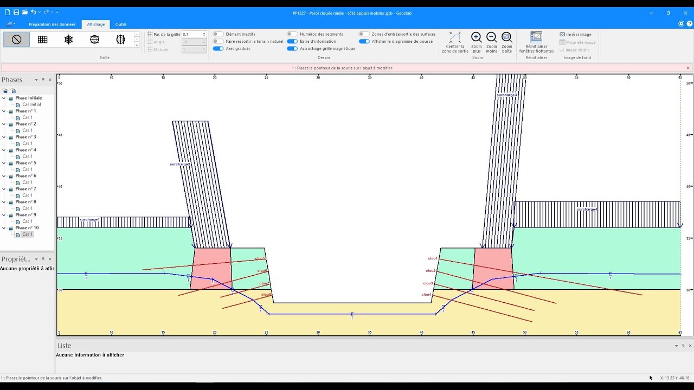
Task: Collapse Phase n° 5 node
Action: coord(4,163)
